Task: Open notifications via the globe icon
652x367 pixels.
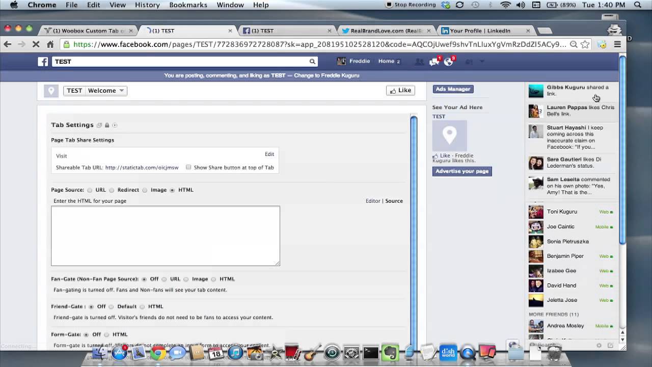Action: [x=448, y=61]
